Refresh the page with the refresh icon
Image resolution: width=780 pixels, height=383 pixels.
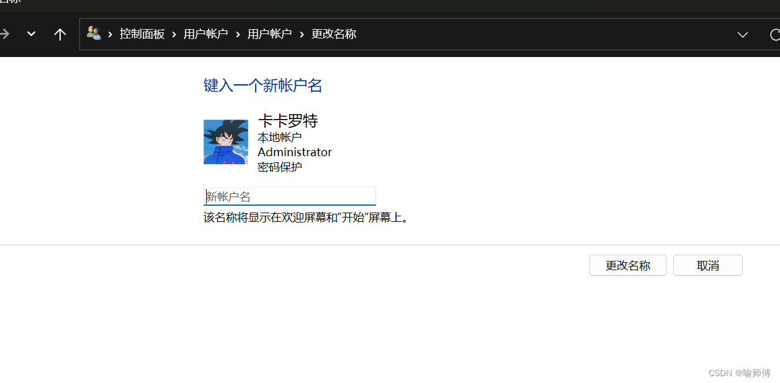tap(774, 35)
